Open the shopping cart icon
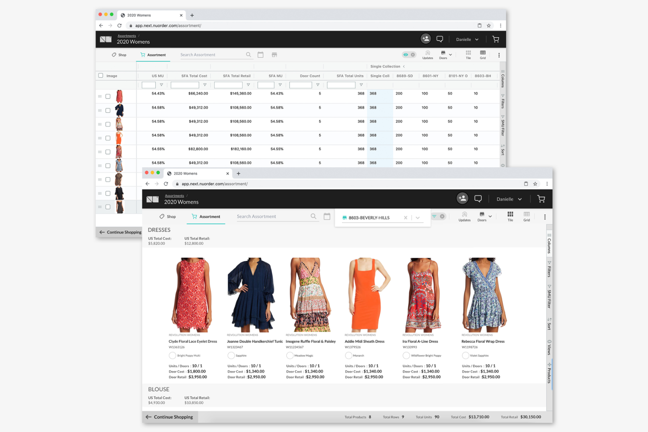Viewport: 648px width, 432px height. 541,199
